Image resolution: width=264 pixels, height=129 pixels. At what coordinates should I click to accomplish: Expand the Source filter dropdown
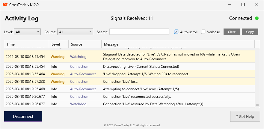[75, 32]
